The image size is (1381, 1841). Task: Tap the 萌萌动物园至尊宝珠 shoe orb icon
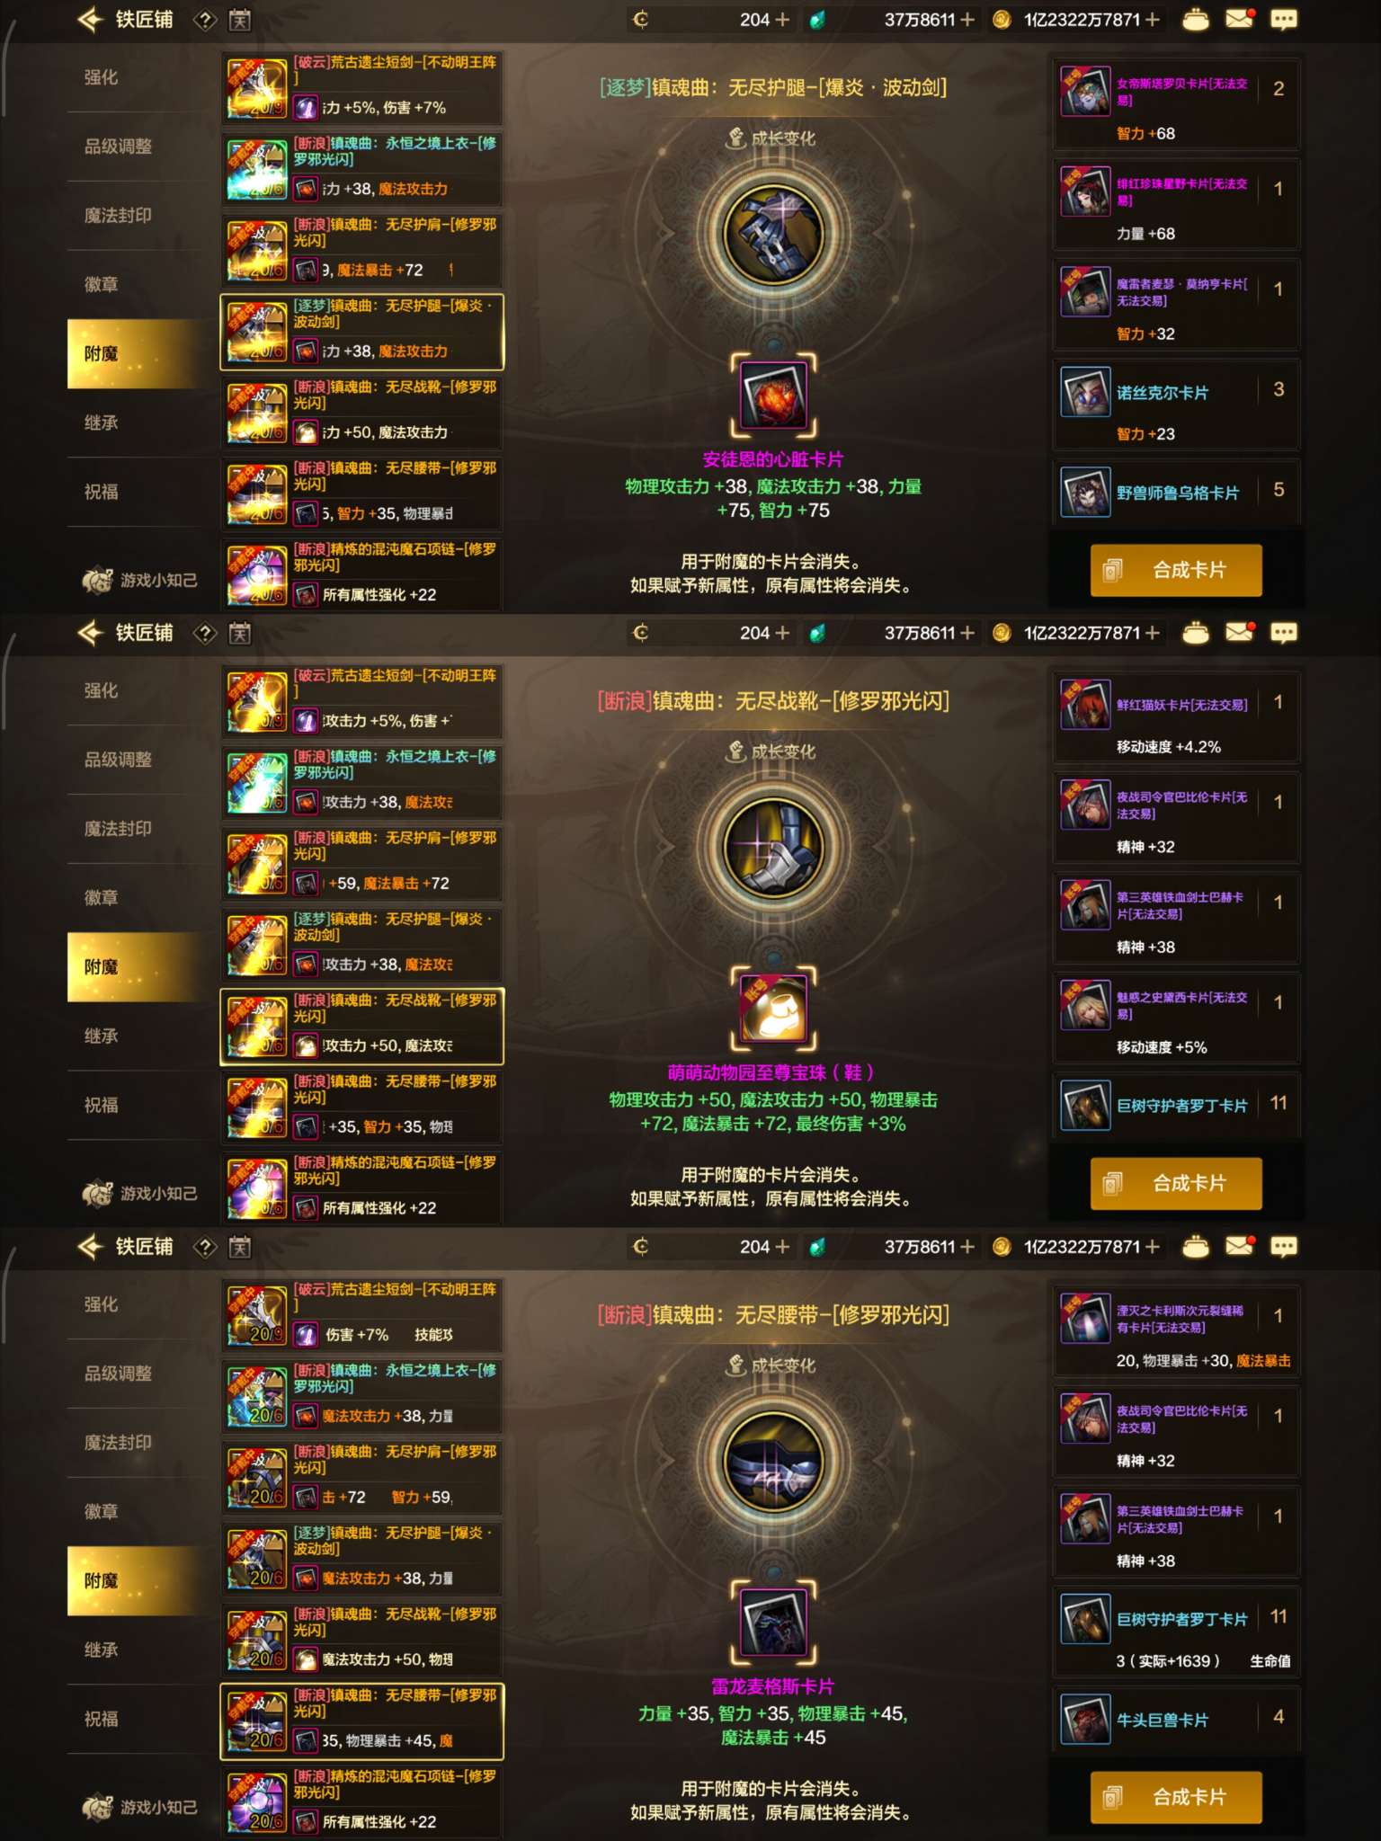773,1009
